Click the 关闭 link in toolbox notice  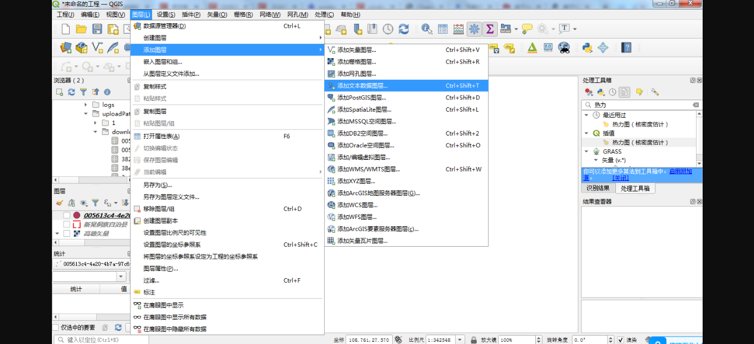(620, 178)
